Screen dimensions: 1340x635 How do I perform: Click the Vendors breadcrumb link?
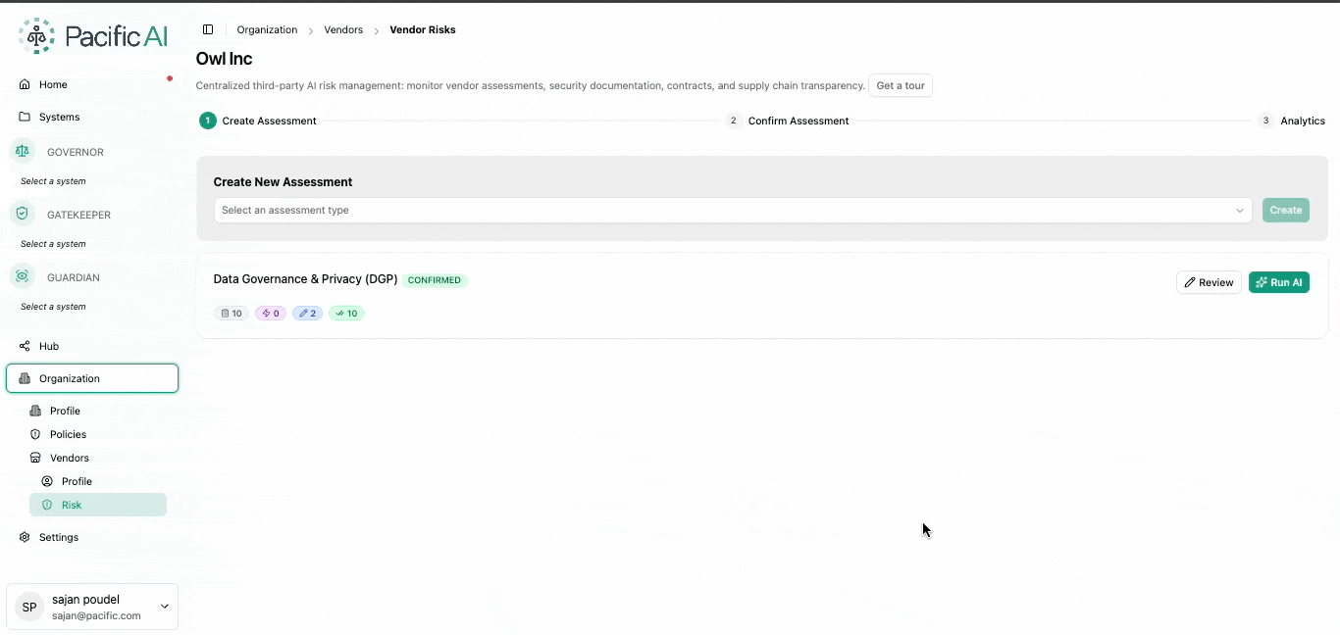point(343,29)
